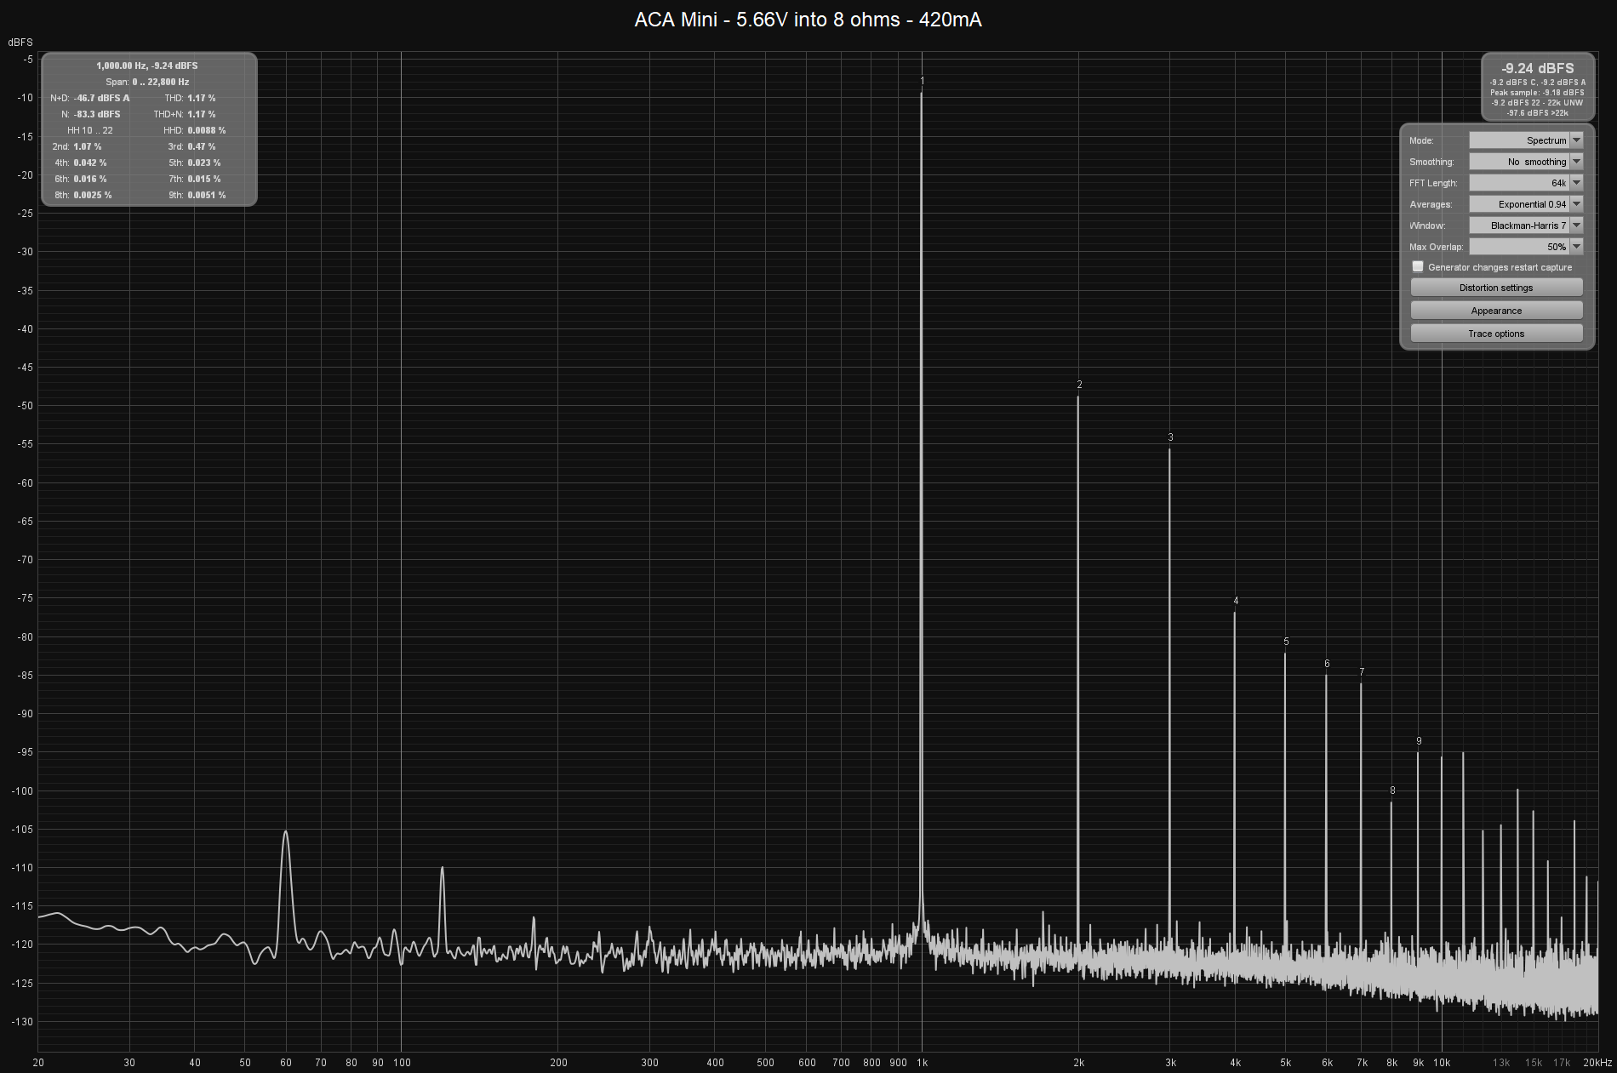The width and height of the screenshot is (1617, 1073).
Task: Enable Generator changes restart capture checkbox
Action: tap(1418, 267)
